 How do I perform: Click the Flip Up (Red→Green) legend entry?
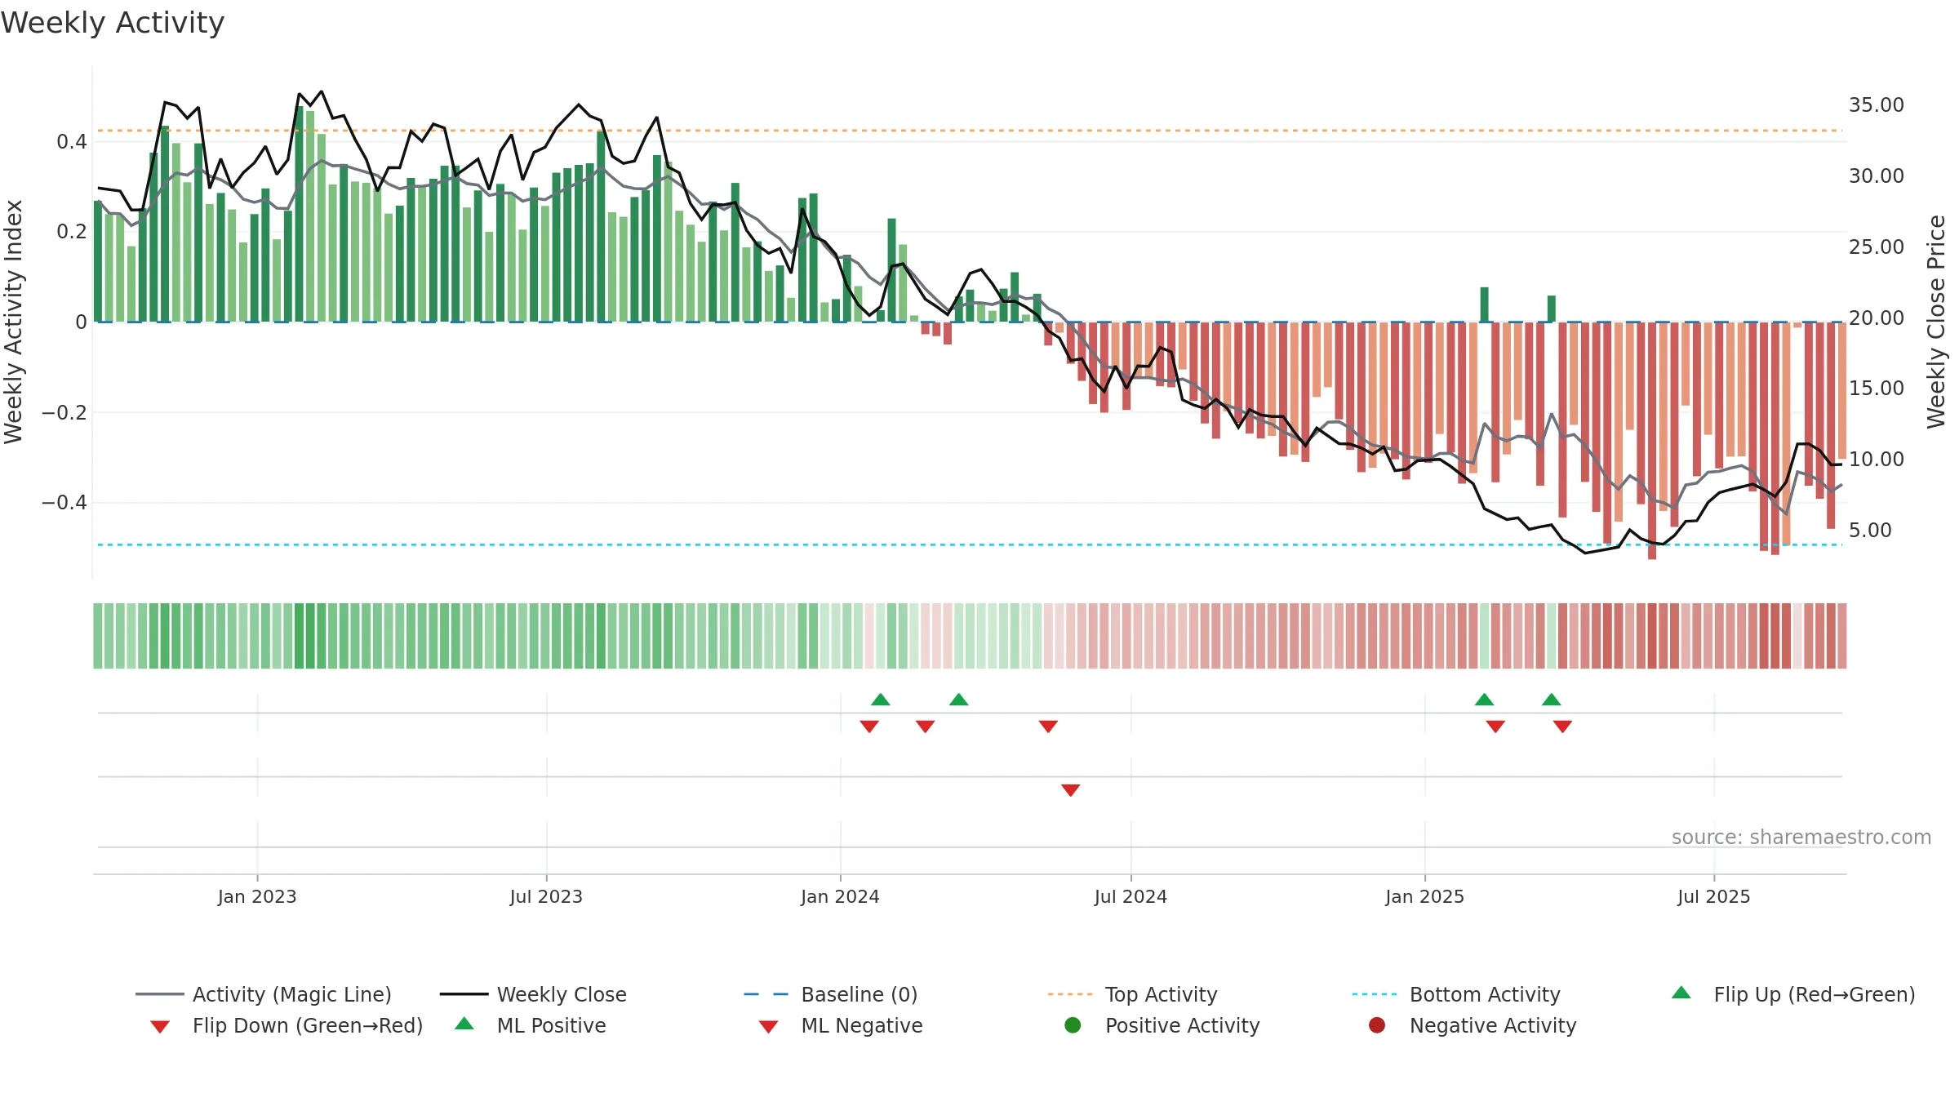click(1793, 994)
